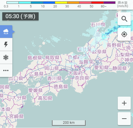The height and width of the screenshot is (128, 133).
Task: Center map on current location
Action: [124, 34]
